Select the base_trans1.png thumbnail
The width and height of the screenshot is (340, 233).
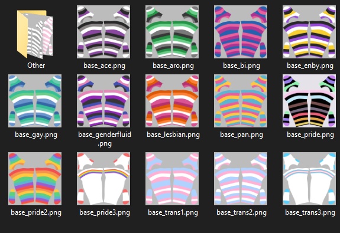(x=172, y=179)
